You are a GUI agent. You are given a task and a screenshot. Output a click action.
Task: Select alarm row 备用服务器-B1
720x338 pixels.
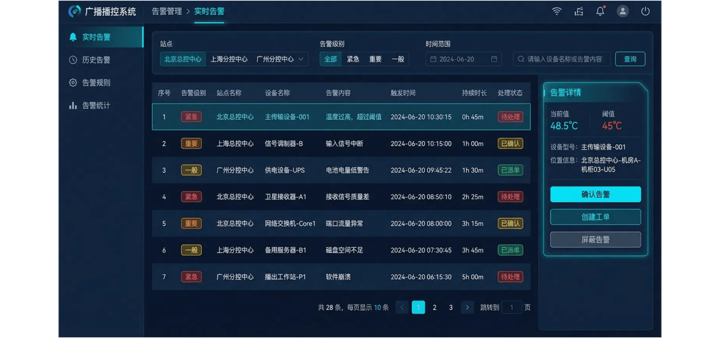341,251
